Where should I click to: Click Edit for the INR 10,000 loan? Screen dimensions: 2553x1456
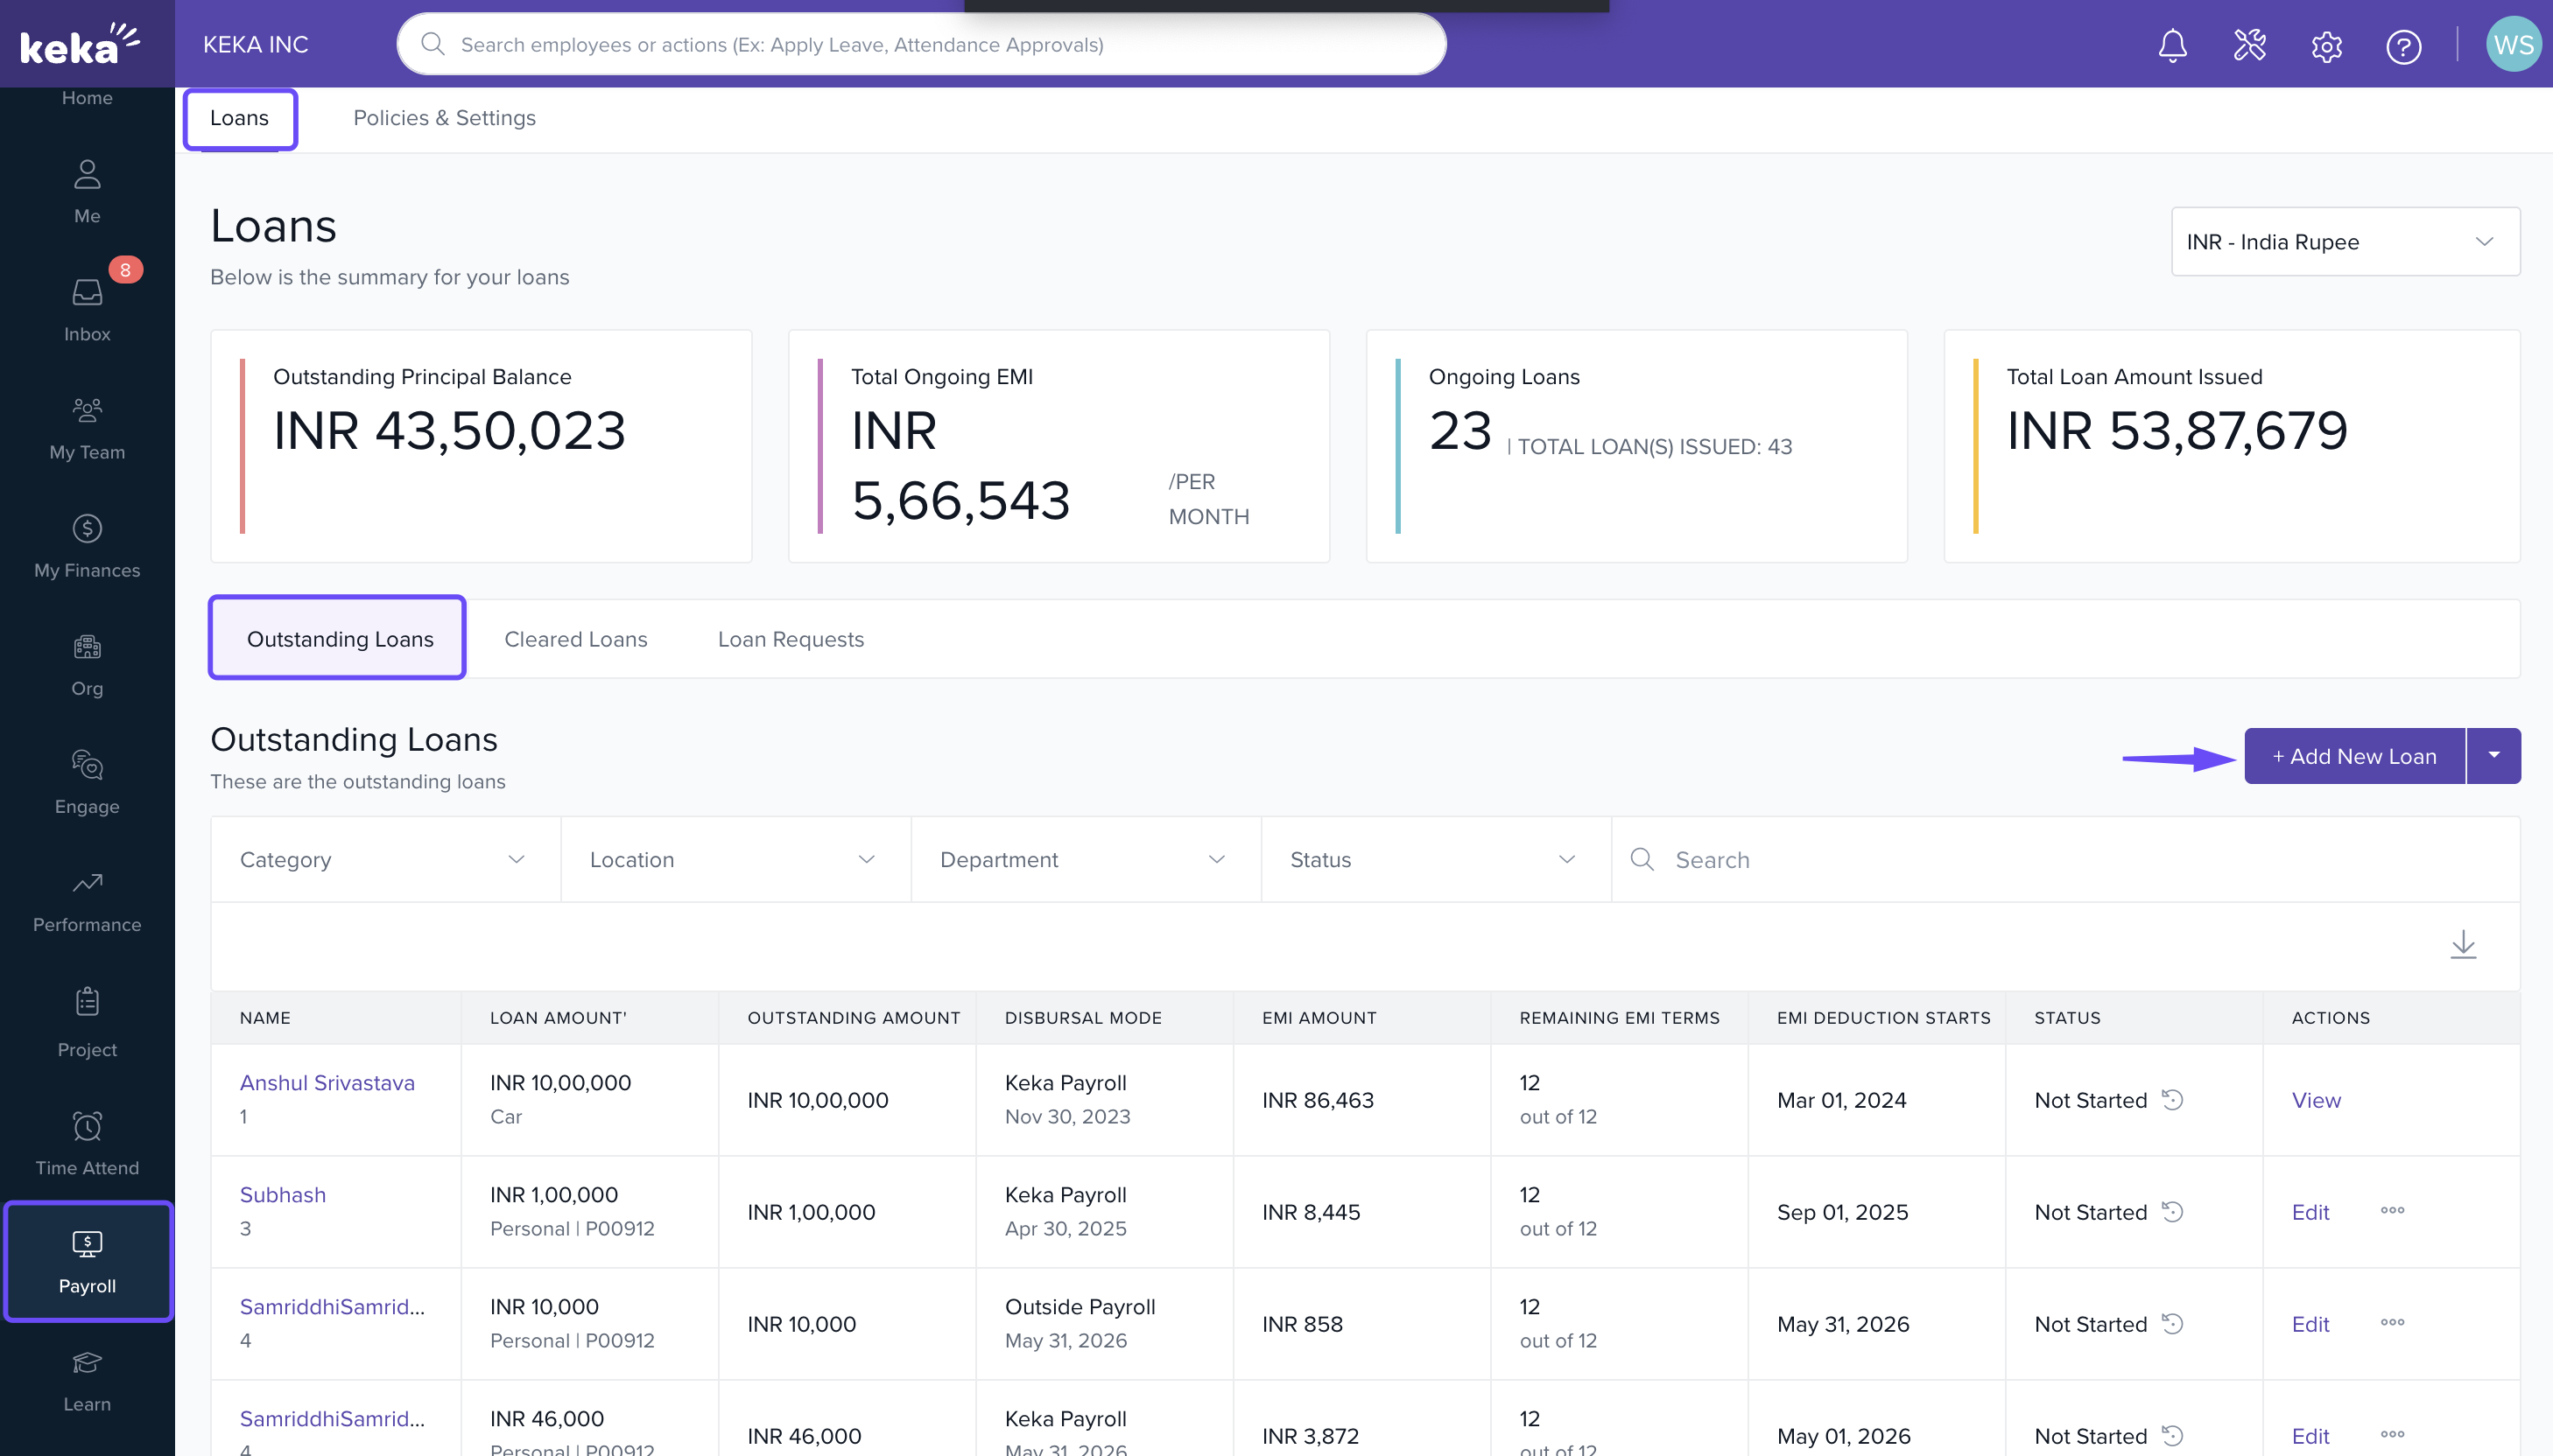coord(2310,1323)
